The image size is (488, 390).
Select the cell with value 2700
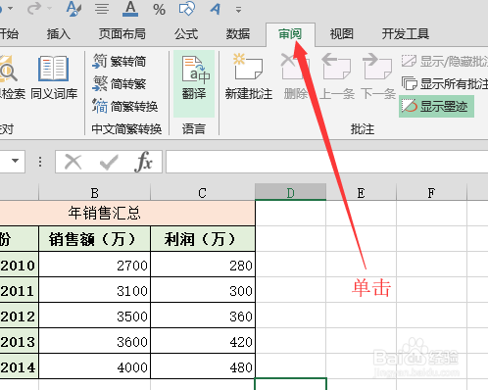pyautogui.click(x=95, y=265)
